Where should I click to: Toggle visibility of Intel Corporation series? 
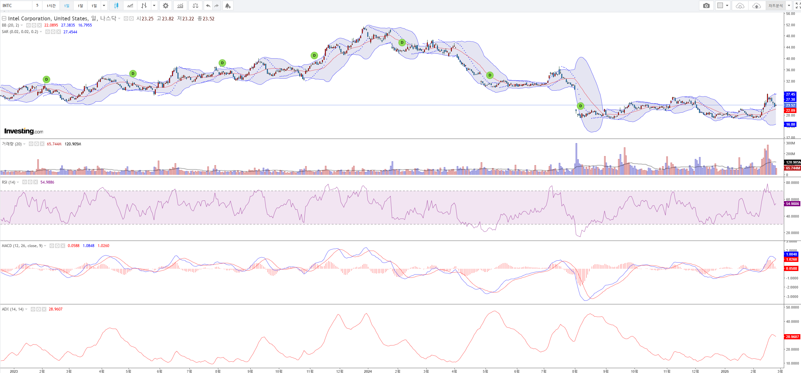point(126,18)
